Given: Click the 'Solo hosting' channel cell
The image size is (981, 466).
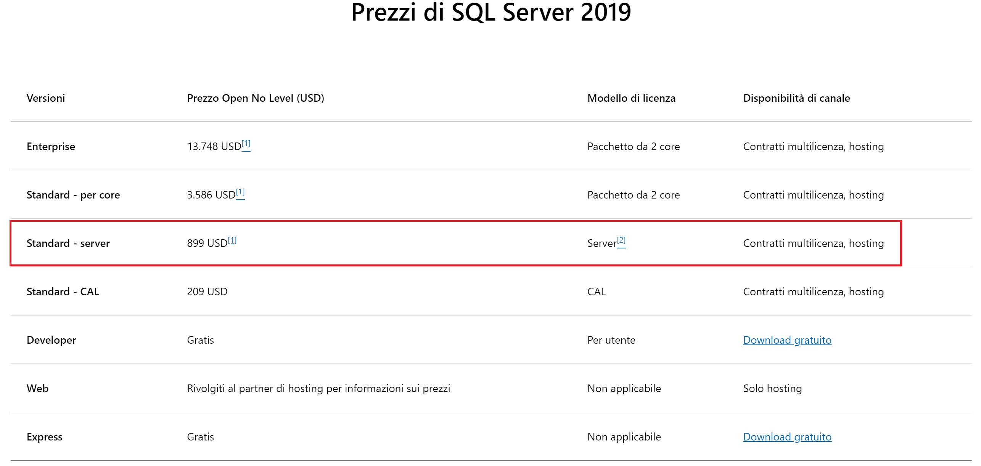Looking at the screenshot, I should point(772,389).
